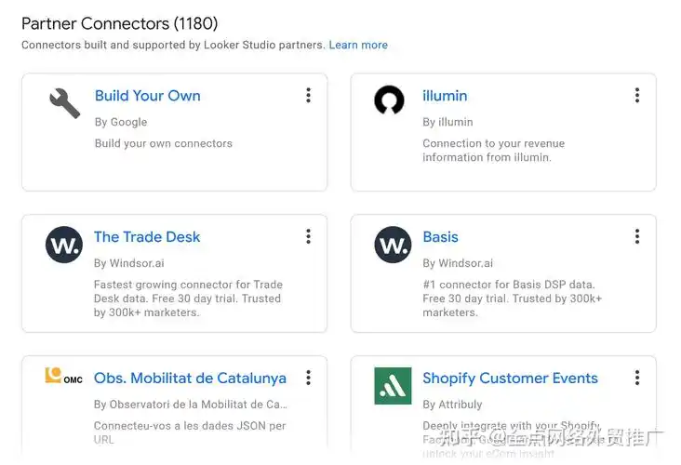
Task: Click the Windsor.ai logo beside Basis
Action: click(x=393, y=245)
